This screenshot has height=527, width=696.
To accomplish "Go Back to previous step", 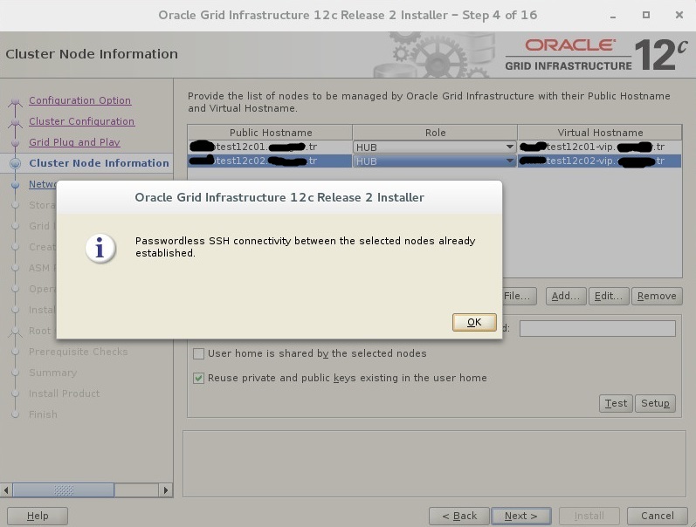I will click(459, 516).
